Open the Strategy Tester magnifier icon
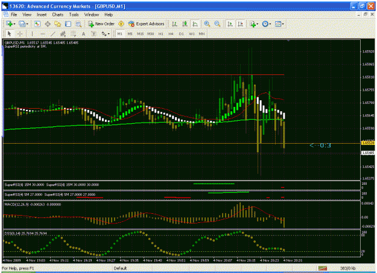377x273 pixels. (x=78, y=24)
